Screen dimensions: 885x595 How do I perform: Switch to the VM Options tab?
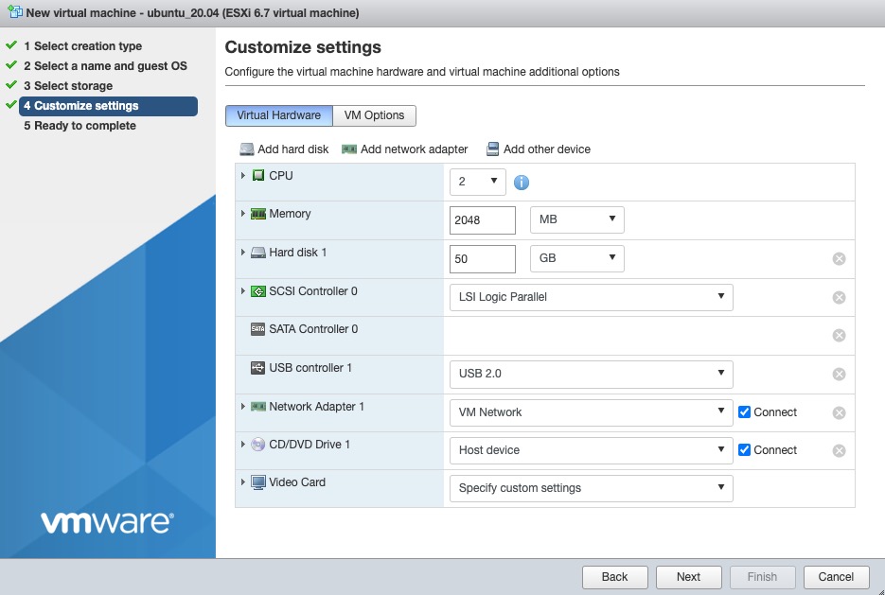pyautogui.click(x=374, y=115)
